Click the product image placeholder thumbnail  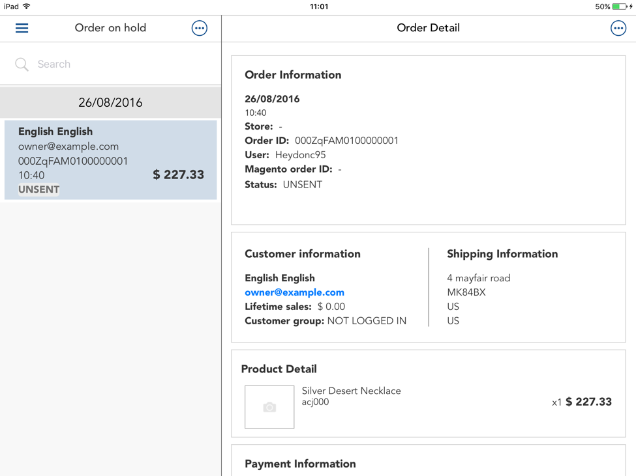tap(269, 407)
